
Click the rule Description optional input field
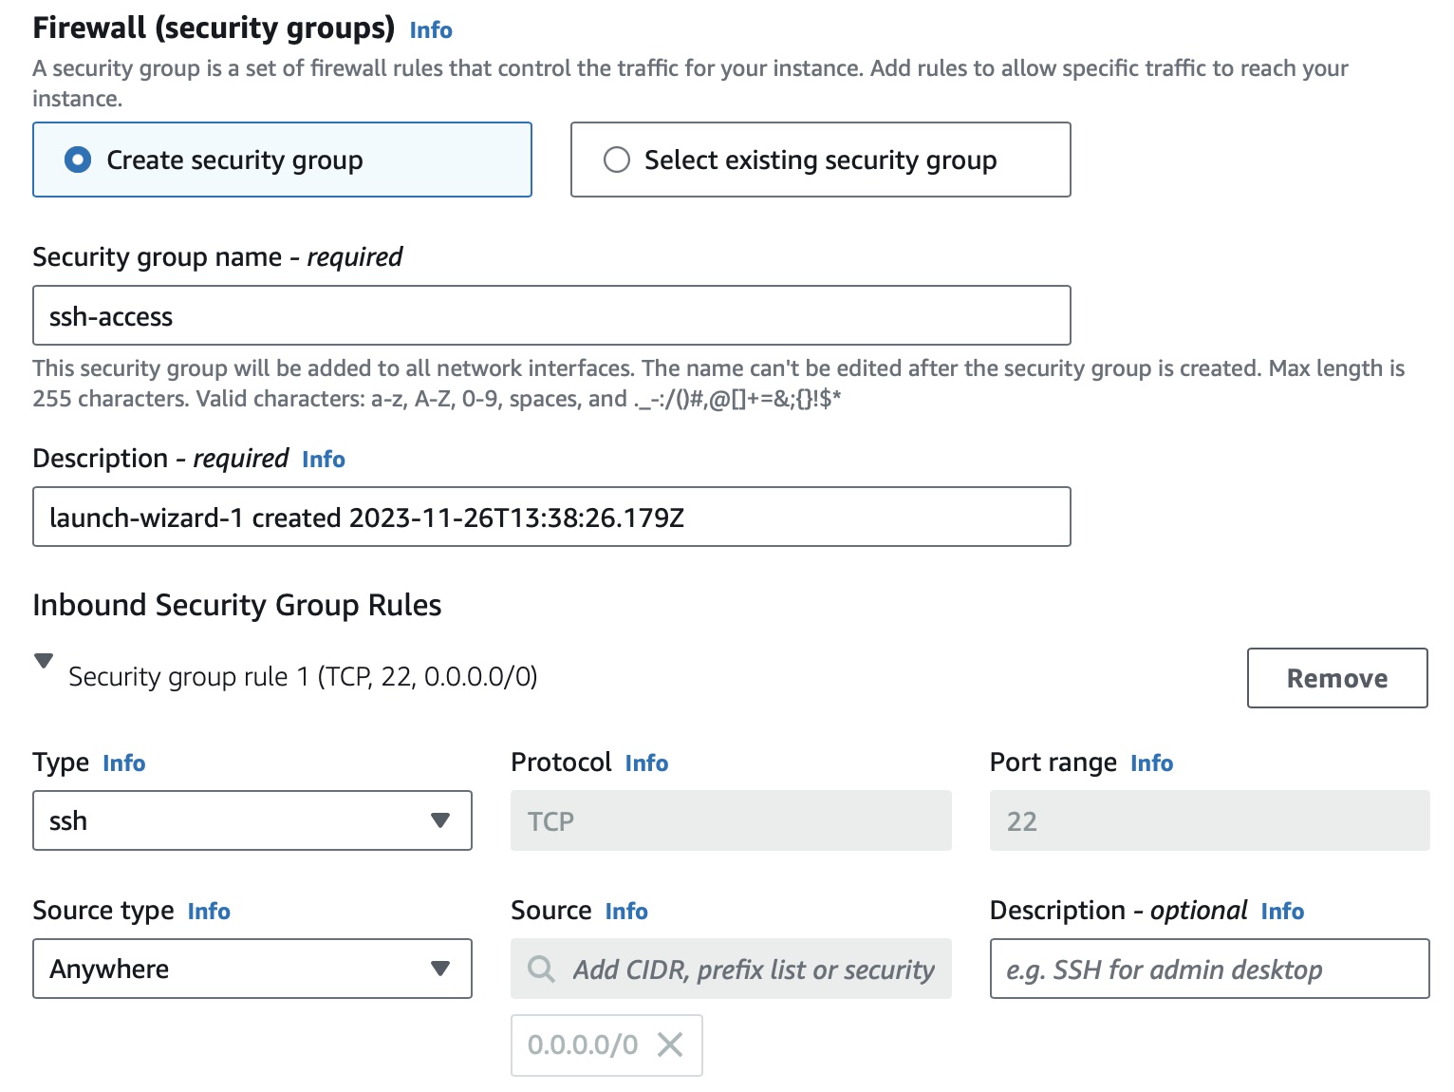[x=1208, y=969]
